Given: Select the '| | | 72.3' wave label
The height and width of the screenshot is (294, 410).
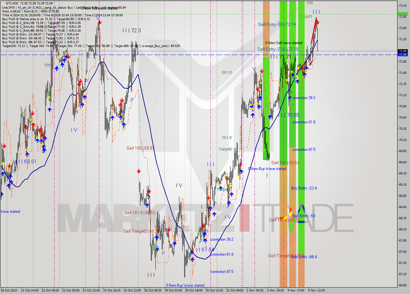Looking at the screenshot, I should pyautogui.click(x=132, y=31).
